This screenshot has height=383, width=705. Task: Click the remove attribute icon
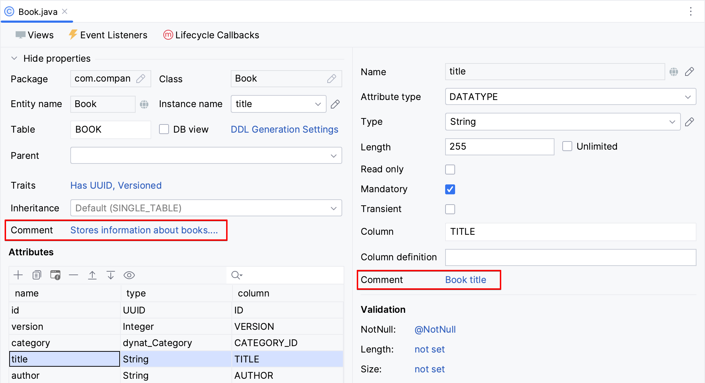point(73,274)
